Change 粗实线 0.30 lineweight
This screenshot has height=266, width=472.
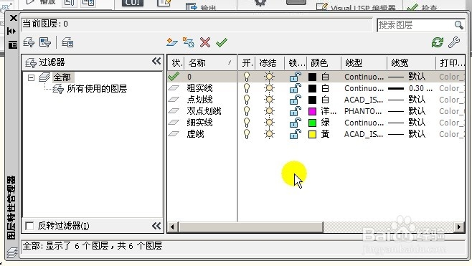tap(410, 88)
